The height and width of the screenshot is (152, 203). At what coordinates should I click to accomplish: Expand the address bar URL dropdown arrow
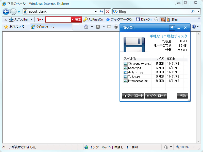point(96,11)
